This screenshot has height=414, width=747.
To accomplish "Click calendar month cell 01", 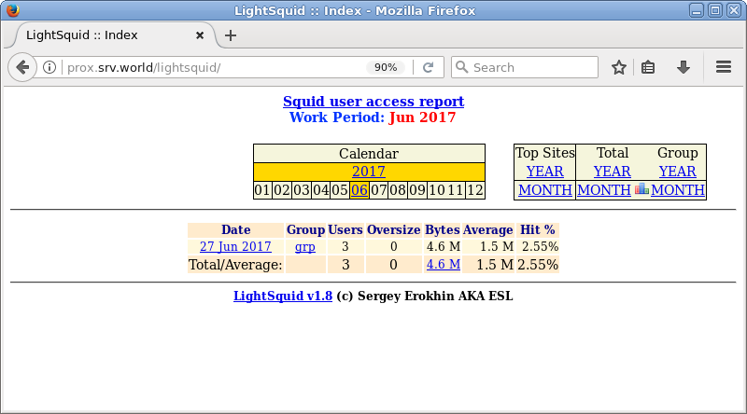I will (x=262, y=190).
